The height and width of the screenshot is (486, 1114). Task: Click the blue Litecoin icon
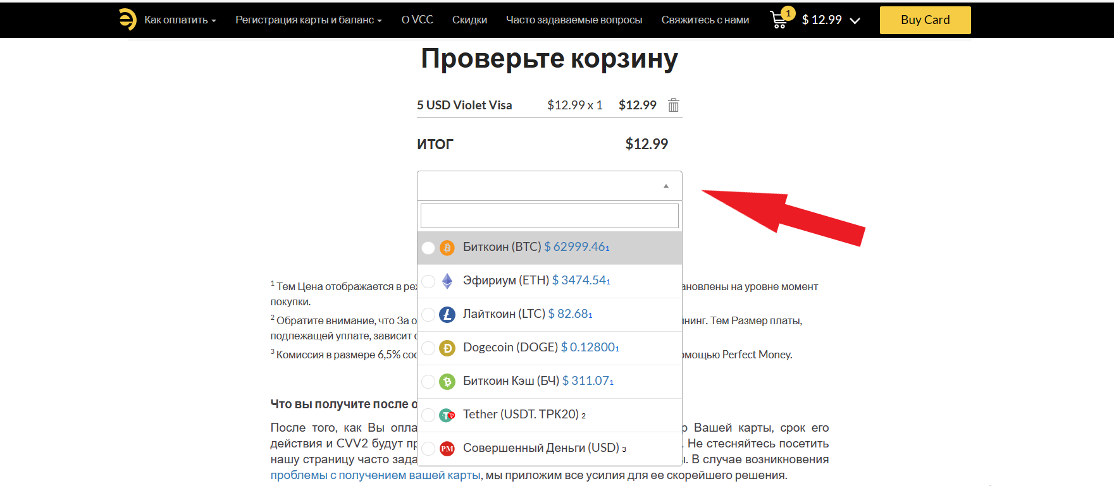(447, 315)
